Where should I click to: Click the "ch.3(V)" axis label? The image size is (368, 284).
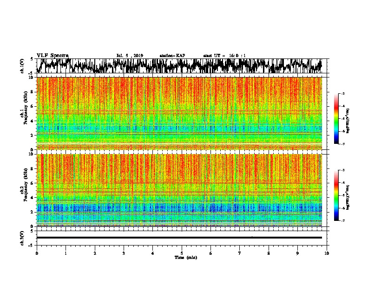tap(22, 238)
